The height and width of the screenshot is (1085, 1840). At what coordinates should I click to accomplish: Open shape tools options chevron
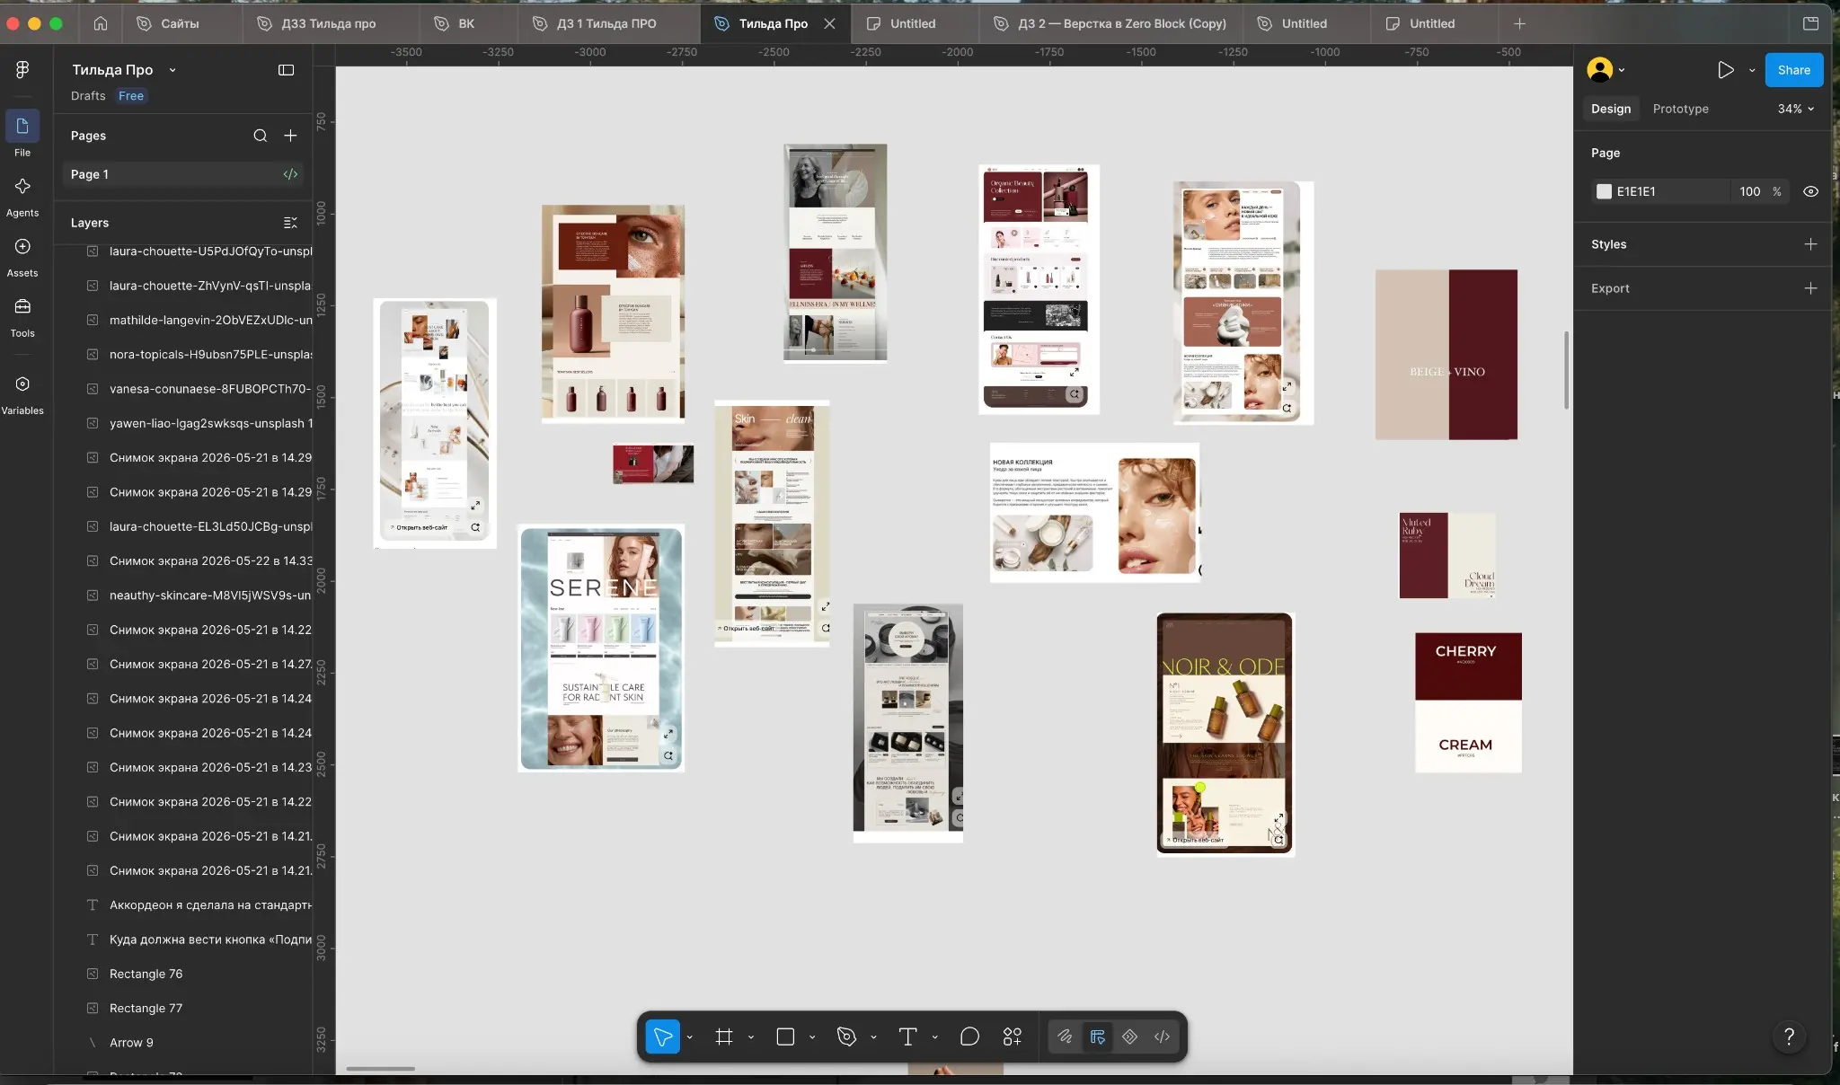pos(812,1037)
